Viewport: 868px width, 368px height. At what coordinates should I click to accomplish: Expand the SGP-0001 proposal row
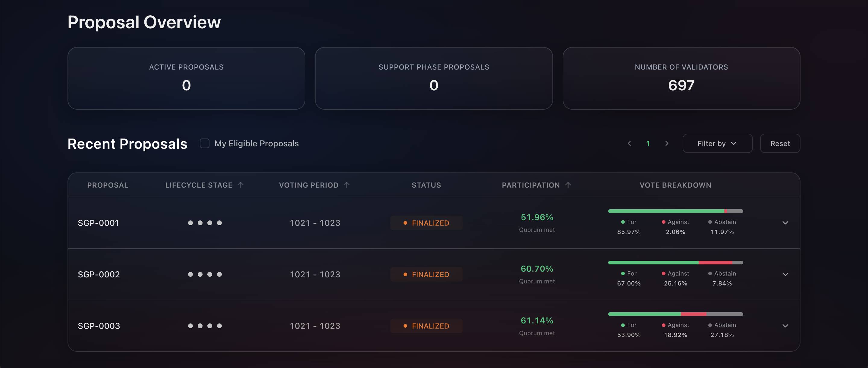tap(785, 223)
